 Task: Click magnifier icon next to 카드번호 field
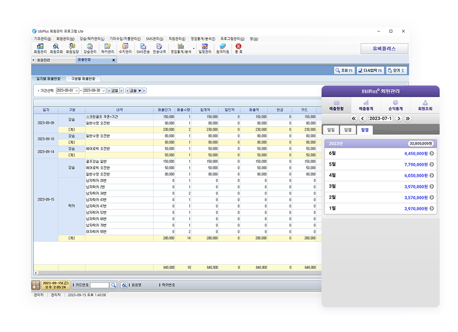(113, 285)
